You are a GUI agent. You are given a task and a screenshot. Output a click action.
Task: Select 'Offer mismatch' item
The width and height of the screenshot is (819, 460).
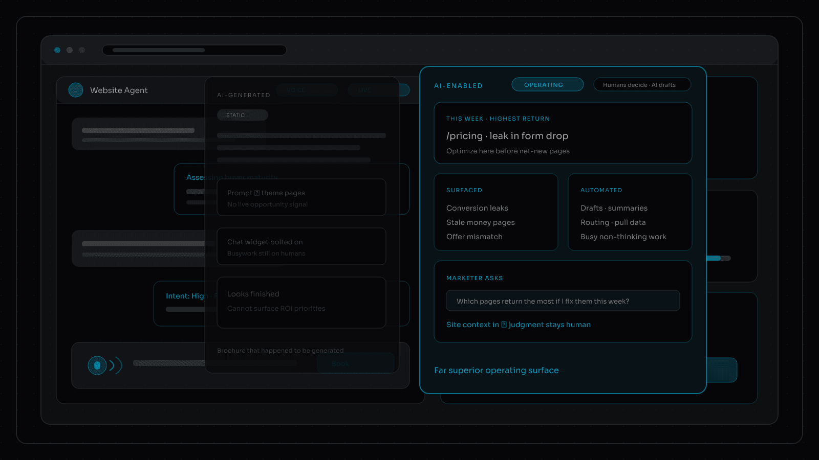[x=475, y=237]
